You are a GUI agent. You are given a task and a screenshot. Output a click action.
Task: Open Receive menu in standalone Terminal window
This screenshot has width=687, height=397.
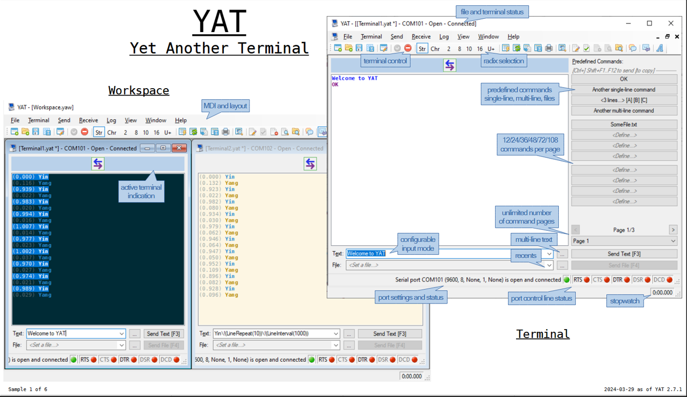pos(421,36)
